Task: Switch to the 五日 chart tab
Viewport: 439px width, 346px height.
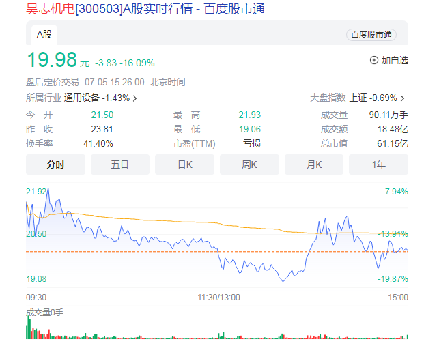Action: (x=120, y=164)
